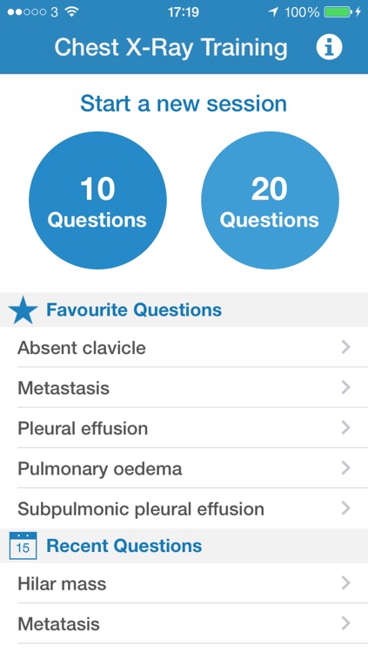Tap the Chest X-Ray Training title
This screenshot has height=654, width=368.
pos(171,48)
